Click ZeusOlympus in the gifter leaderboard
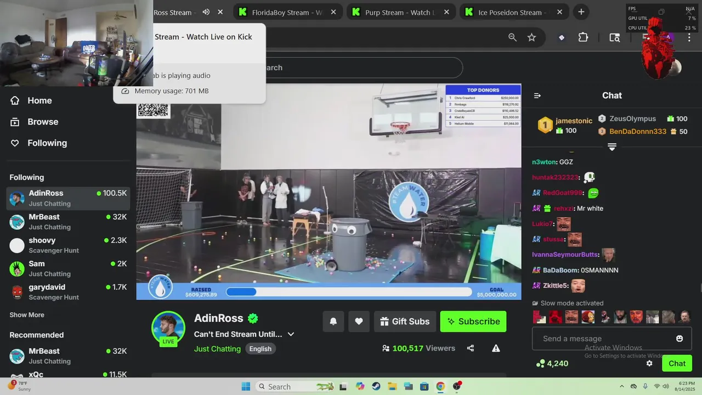The height and width of the screenshot is (395, 702). 632,119
